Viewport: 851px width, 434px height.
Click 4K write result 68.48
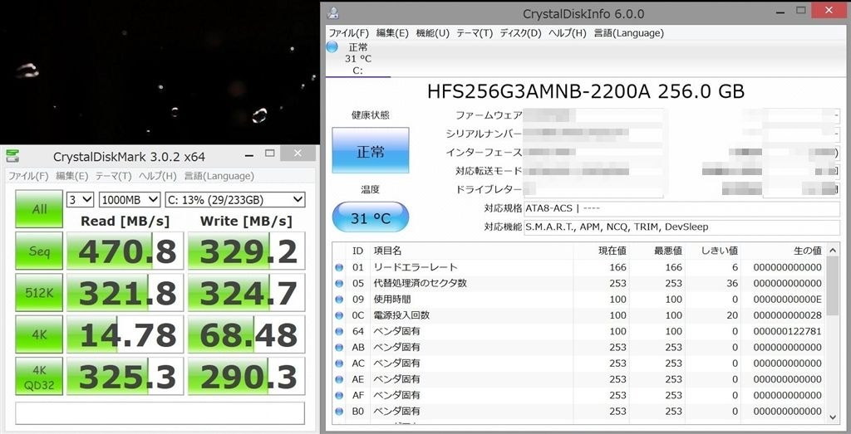click(246, 334)
